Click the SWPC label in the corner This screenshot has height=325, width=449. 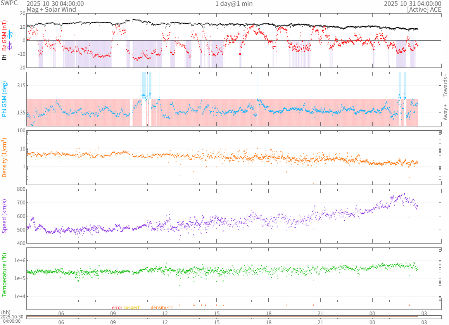click(9, 3)
